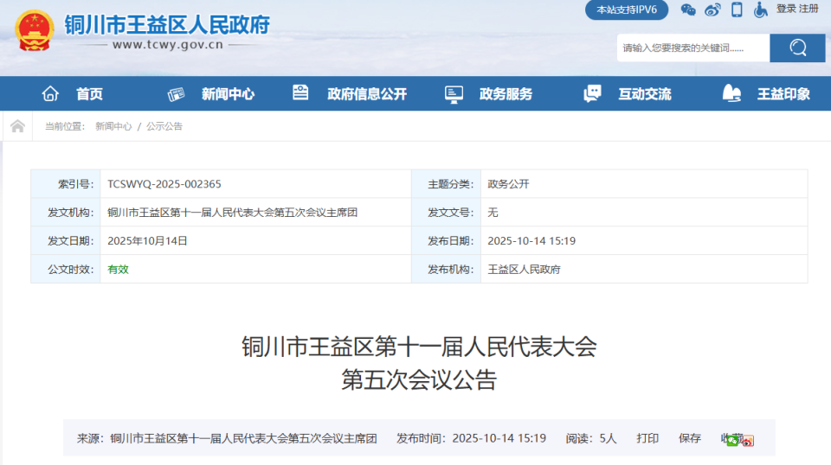The width and height of the screenshot is (831, 465).
Task: Open 政府信息公开 navigation menu
Action: [x=367, y=94]
